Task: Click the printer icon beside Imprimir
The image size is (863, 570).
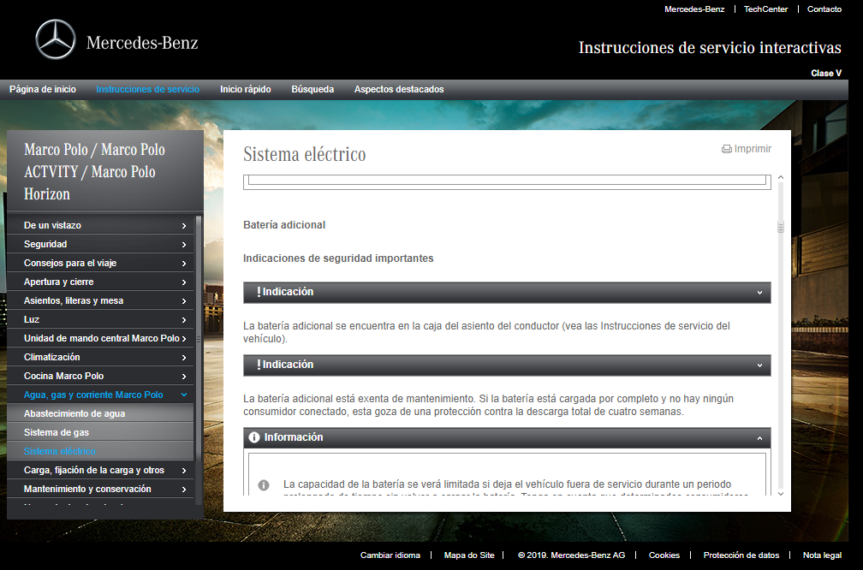Action: click(727, 149)
